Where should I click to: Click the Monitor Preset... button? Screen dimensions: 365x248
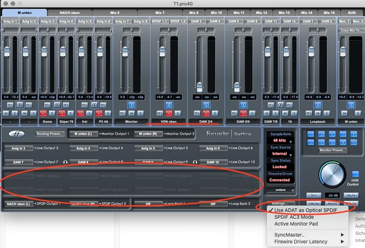[x=332, y=150]
